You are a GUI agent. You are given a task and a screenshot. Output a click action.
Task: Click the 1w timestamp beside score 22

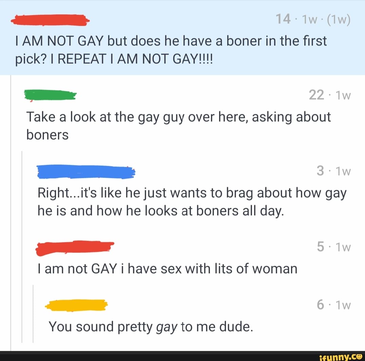pos(343,95)
